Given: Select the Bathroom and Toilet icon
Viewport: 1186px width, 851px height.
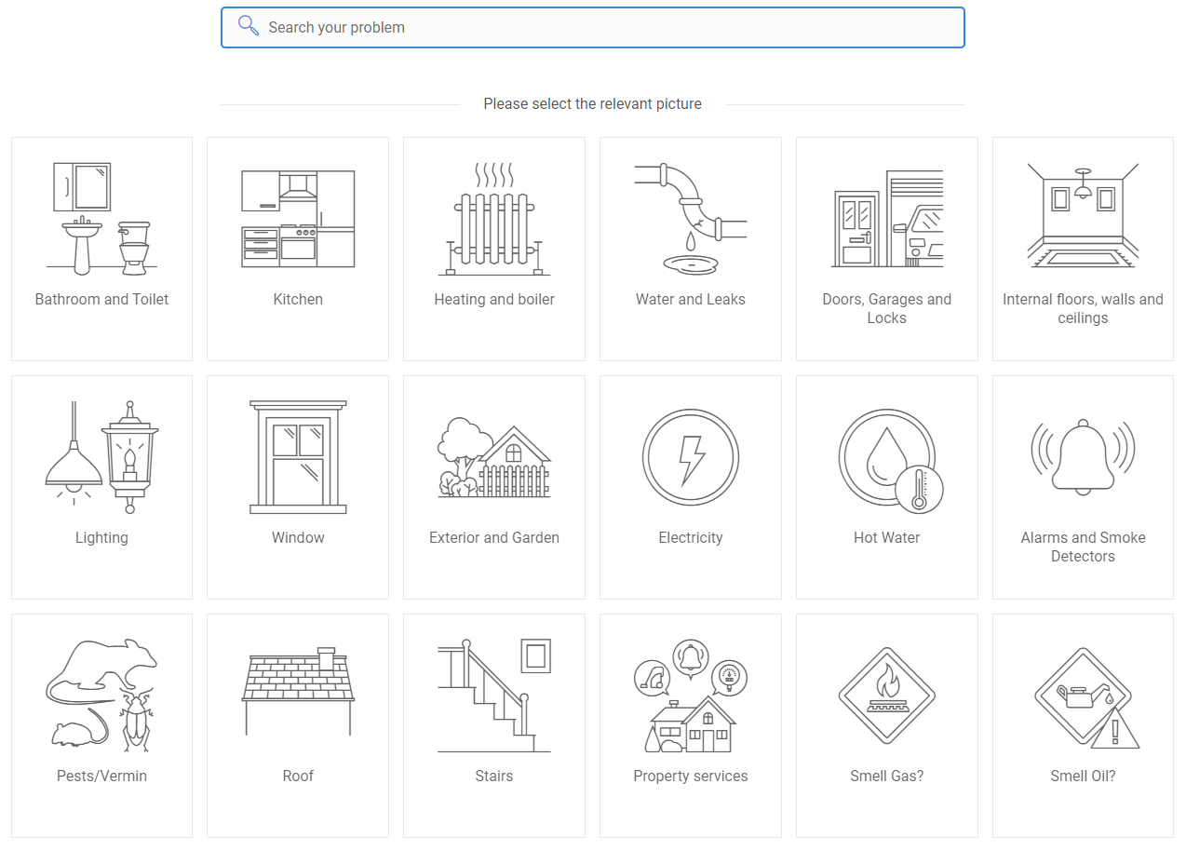Looking at the screenshot, I should [x=101, y=219].
